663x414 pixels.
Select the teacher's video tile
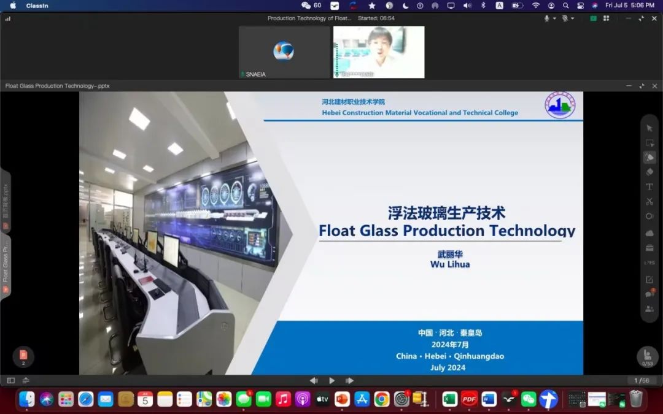coord(379,52)
